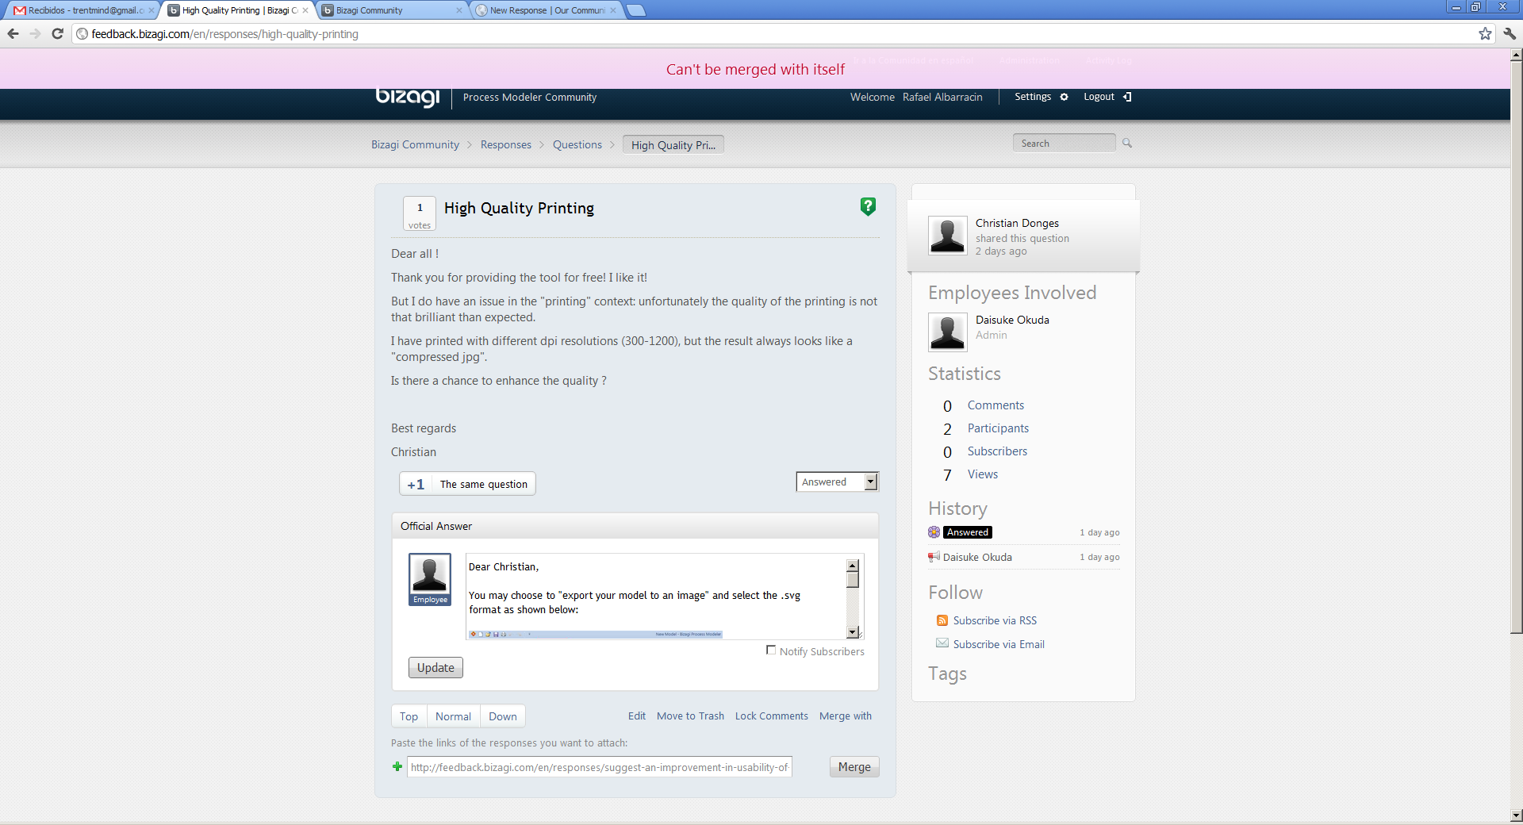Viewport: 1523px width, 825px height.
Task: Enable Notify Subscribers checkbox
Action: click(x=770, y=650)
